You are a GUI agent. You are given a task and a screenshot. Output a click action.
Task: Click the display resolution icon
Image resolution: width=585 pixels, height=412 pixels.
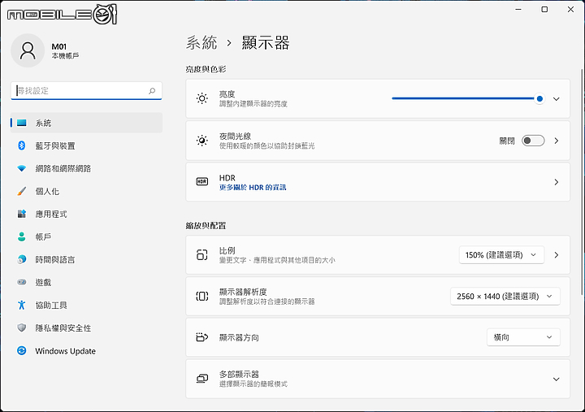click(201, 297)
